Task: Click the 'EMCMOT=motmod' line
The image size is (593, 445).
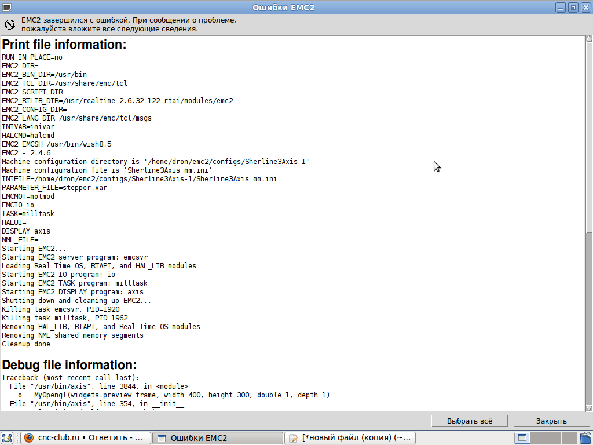Action: (x=28, y=196)
